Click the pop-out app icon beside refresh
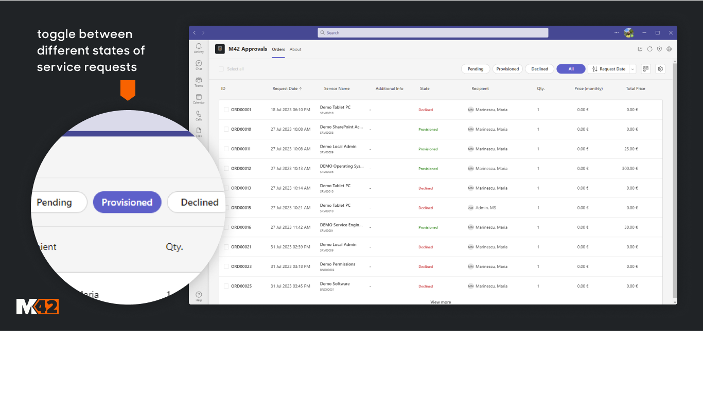The width and height of the screenshot is (703, 395). (x=640, y=49)
